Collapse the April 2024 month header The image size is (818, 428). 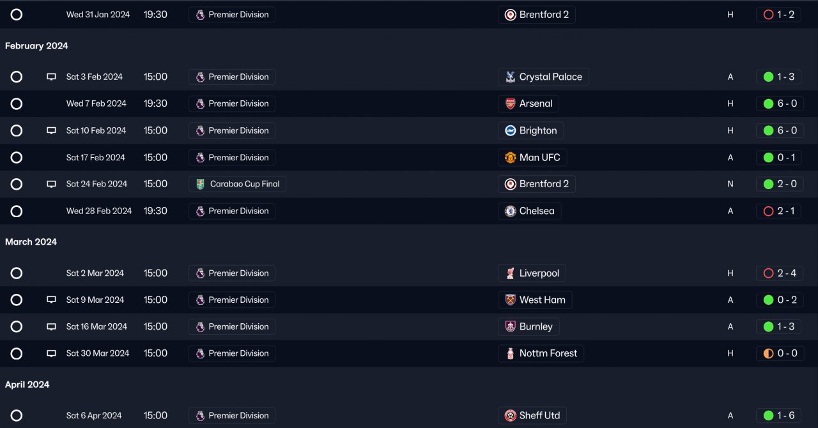27,385
